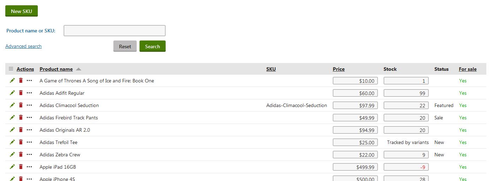Viewport: 492px width, 181px height.
Task: Toggle sort arrow beside Product name
Action: pos(78,69)
